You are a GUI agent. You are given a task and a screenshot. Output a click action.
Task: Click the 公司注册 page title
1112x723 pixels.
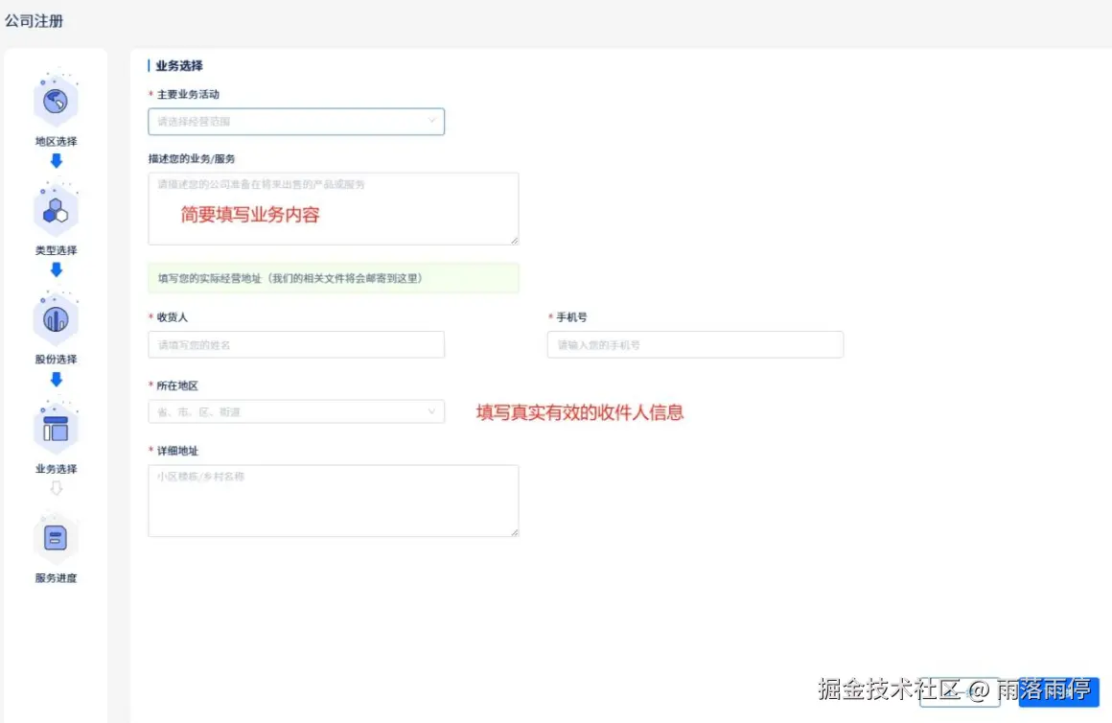[35, 21]
